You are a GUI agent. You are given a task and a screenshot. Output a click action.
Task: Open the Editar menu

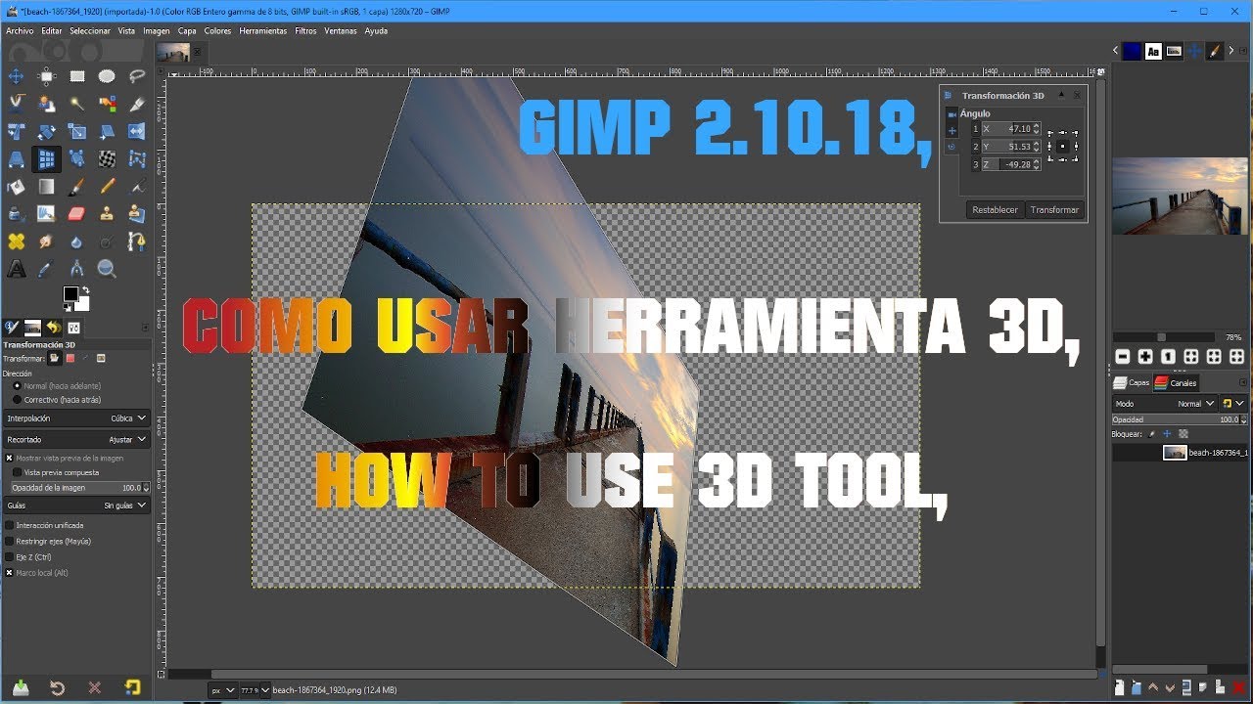(x=52, y=30)
